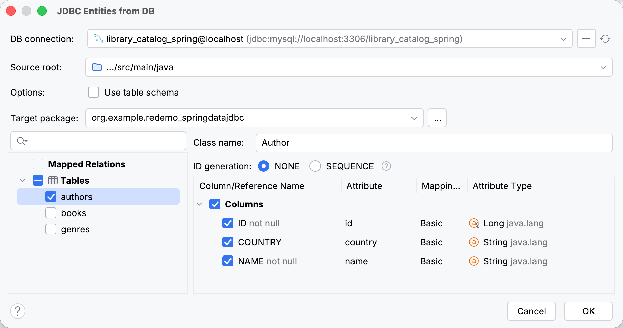Collapse the Columns group
The image size is (623, 328).
[x=199, y=204]
